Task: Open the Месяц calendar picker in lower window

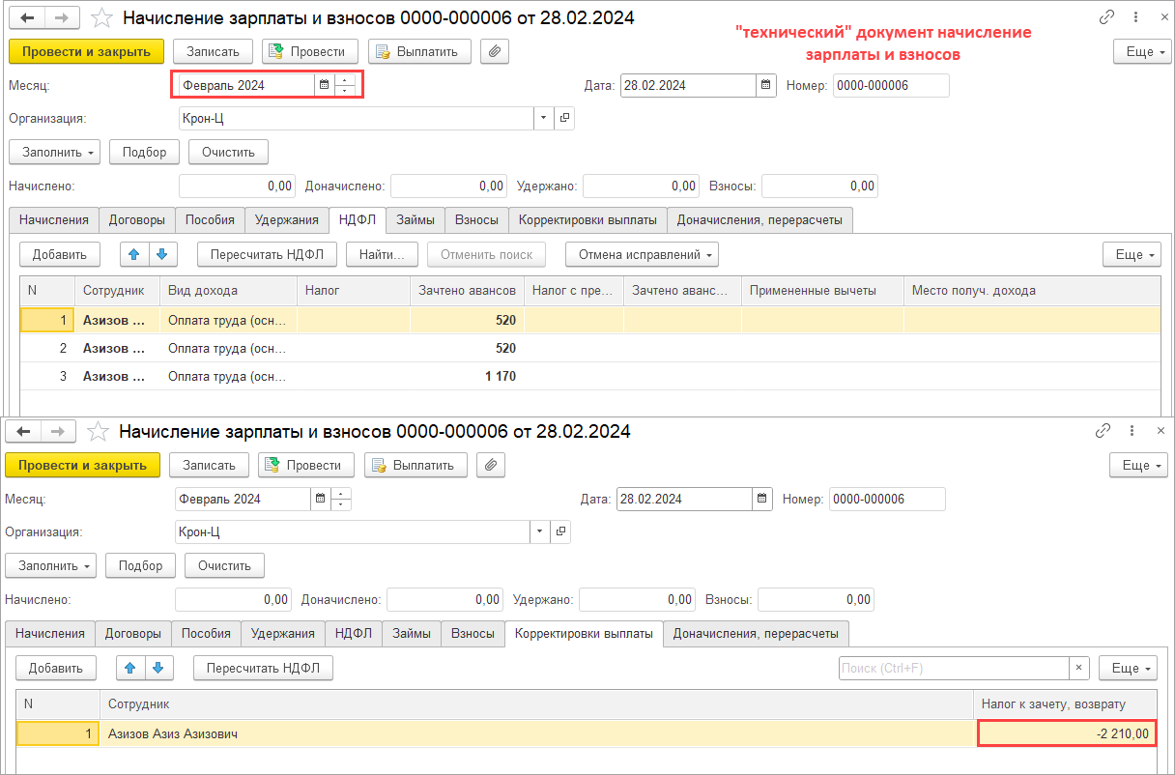Action: coord(321,500)
